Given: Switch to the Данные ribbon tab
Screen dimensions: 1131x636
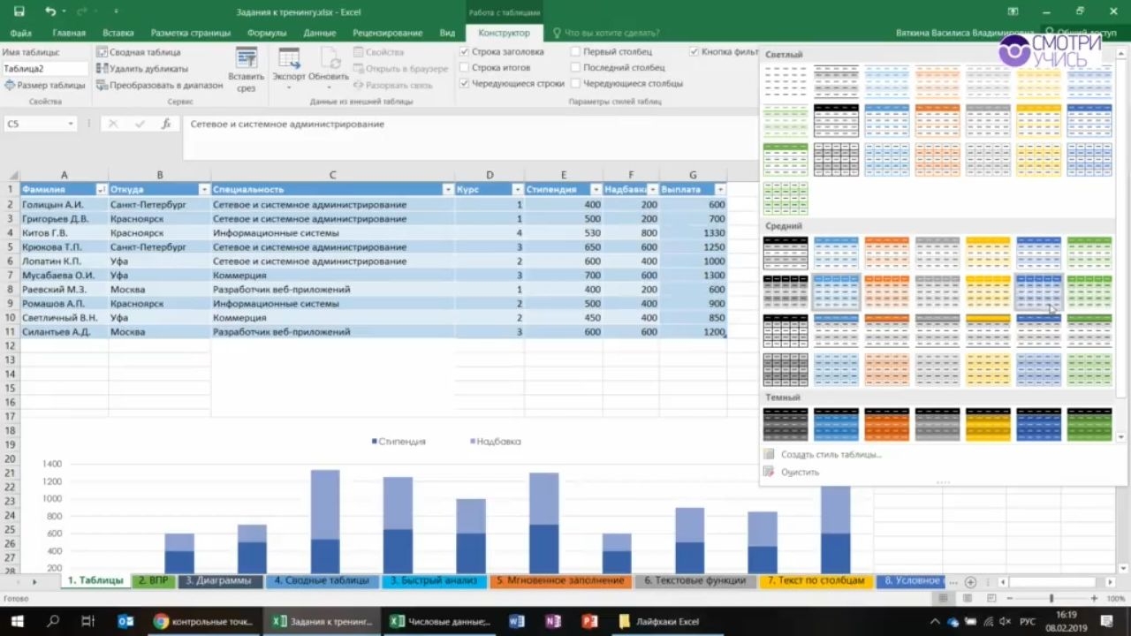Looking at the screenshot, I should [x=319, y=33].
